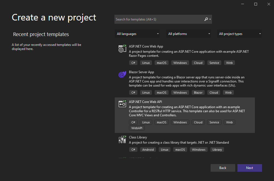Choose the Class Library title
Screen dimensions: 274x181
[138, 137]
